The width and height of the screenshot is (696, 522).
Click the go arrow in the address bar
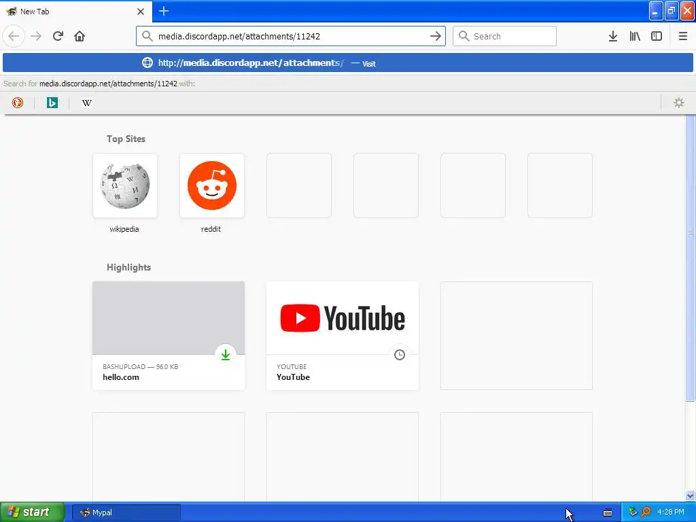[436, 36]
